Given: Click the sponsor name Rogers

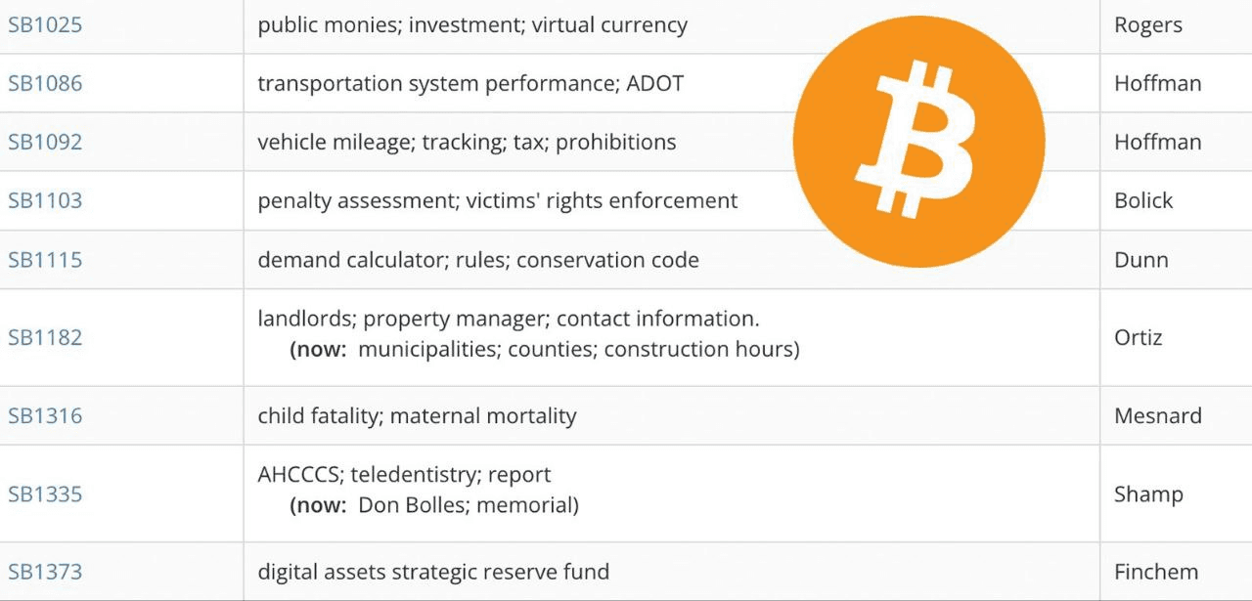Looking at the screenshot, I should [x=1148, y=25].
